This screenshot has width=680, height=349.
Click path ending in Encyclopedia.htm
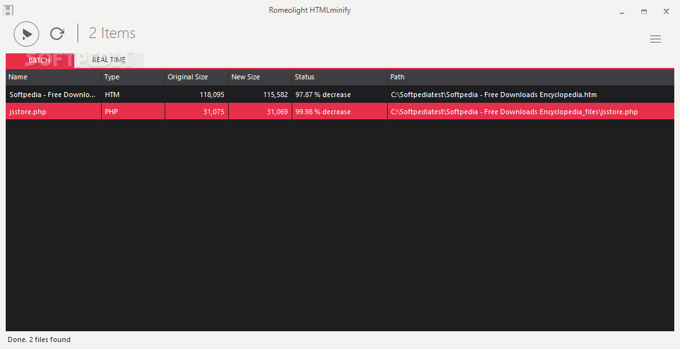(x=494, y=95)
